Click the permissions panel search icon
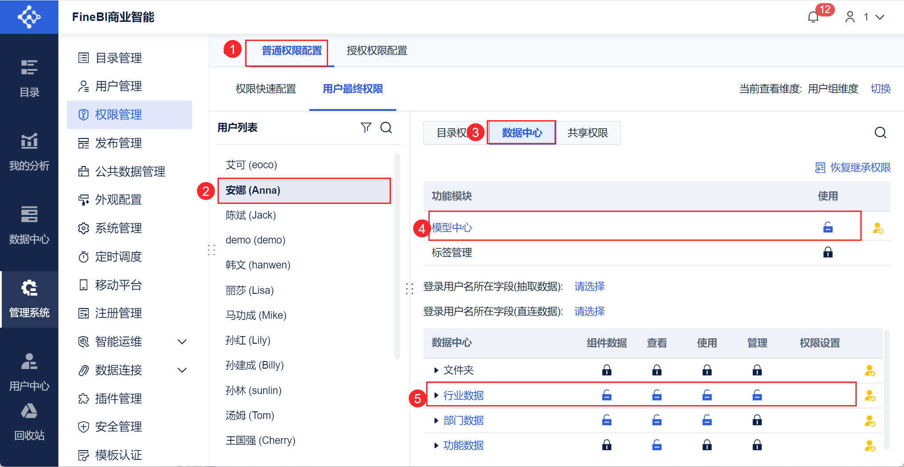Image resolution: width=904 pixels, height=467 pixels. [880, 133]
